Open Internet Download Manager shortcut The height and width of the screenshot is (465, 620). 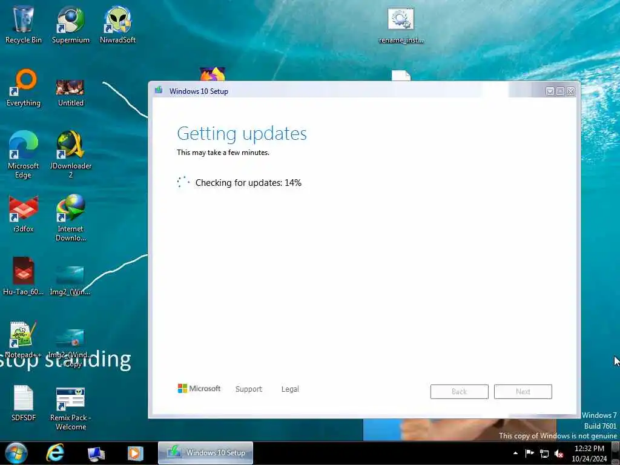(x=70, y=218)
